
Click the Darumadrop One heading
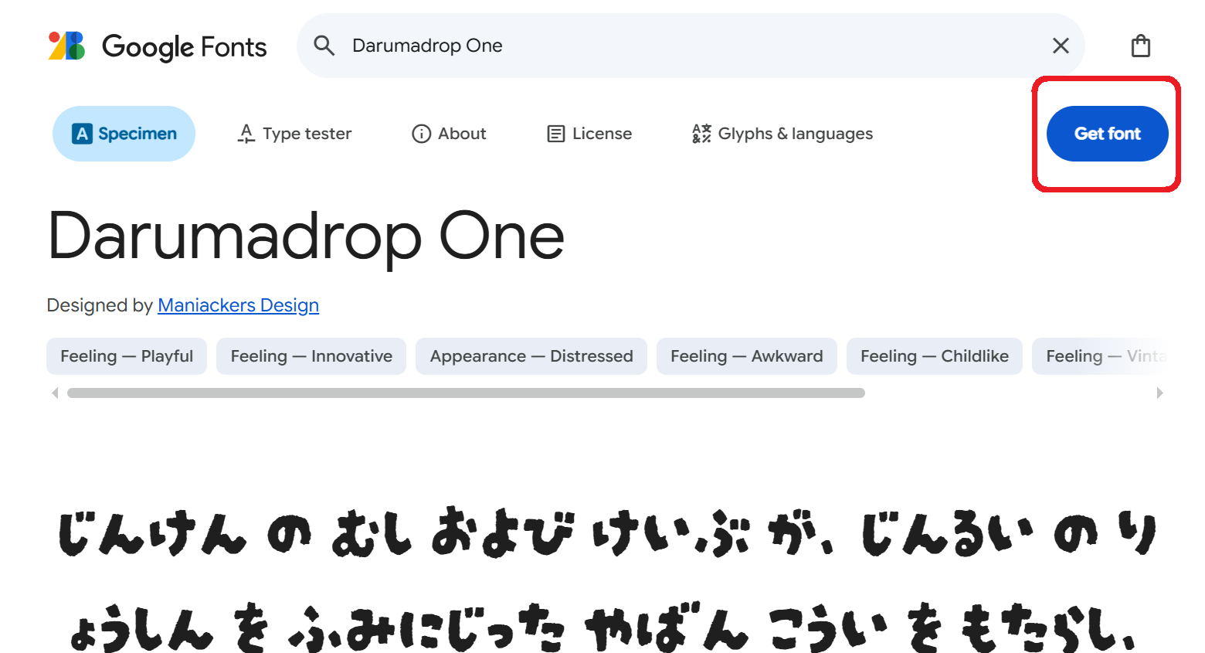click(306, 237)
